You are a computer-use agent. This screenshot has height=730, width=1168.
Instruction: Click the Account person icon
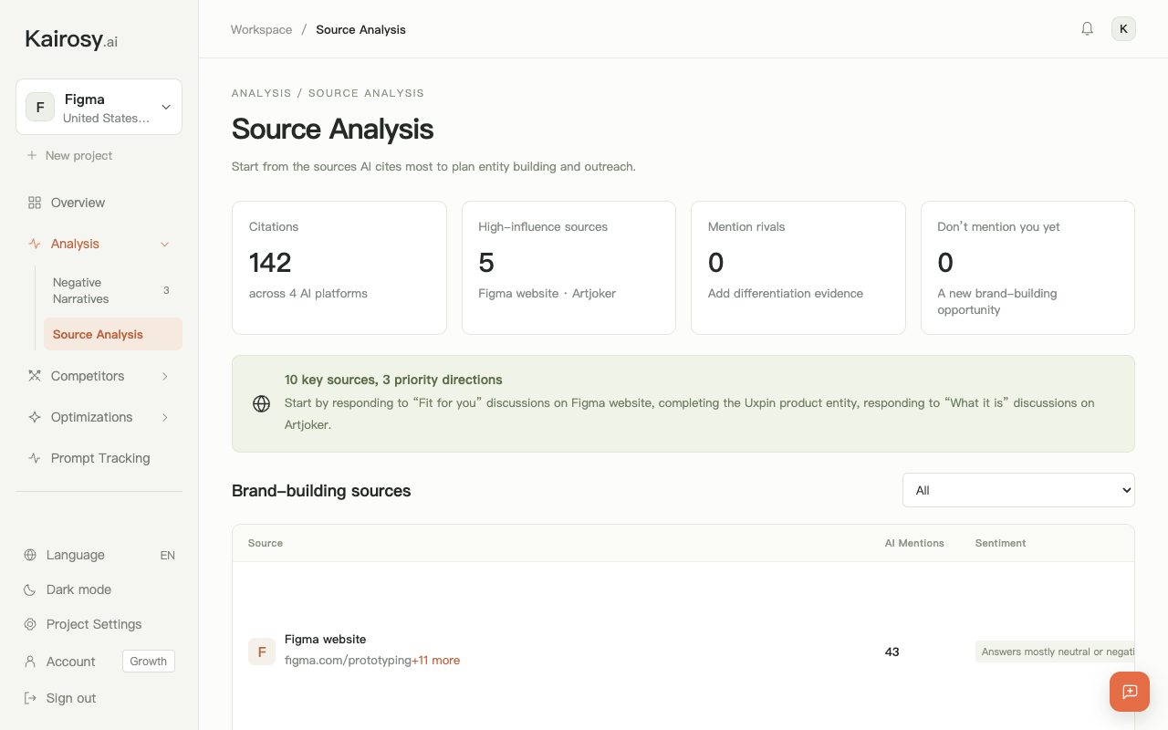[30, 662]
